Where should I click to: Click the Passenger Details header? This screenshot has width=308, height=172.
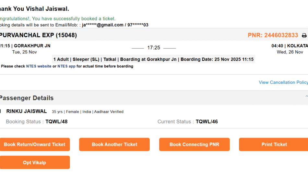27,98
